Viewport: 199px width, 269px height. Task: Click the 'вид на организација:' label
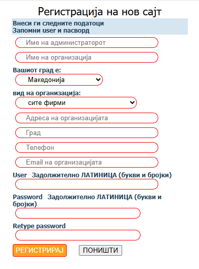point(47,93)
